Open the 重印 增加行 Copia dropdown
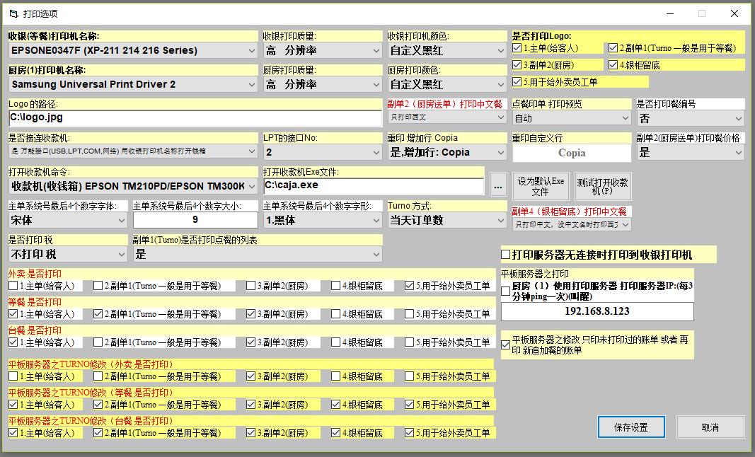The height and width of the screenshot is (457, 755). (447, 152)
